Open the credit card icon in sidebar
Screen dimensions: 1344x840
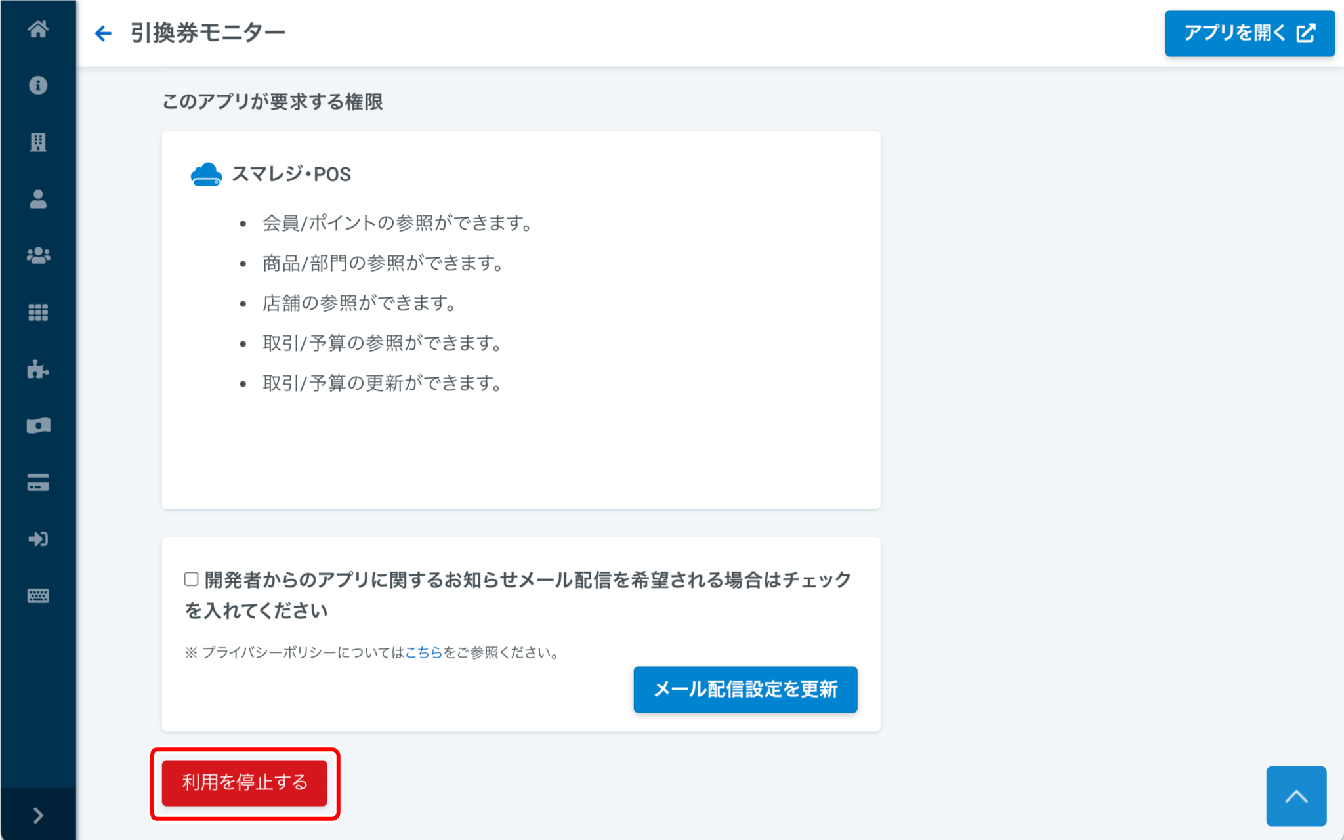[38, 482]
